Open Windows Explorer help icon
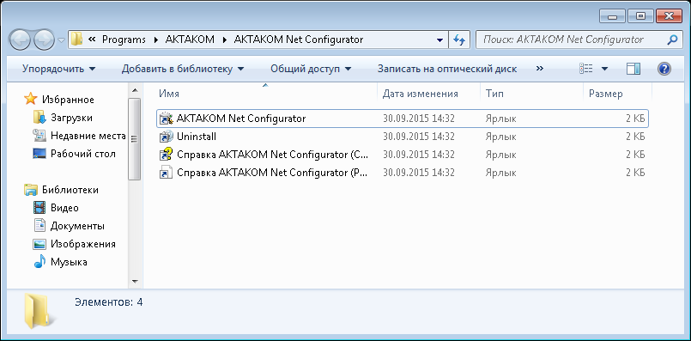The height and width of the screenshot is (341, 691). [x=664, y=69]
